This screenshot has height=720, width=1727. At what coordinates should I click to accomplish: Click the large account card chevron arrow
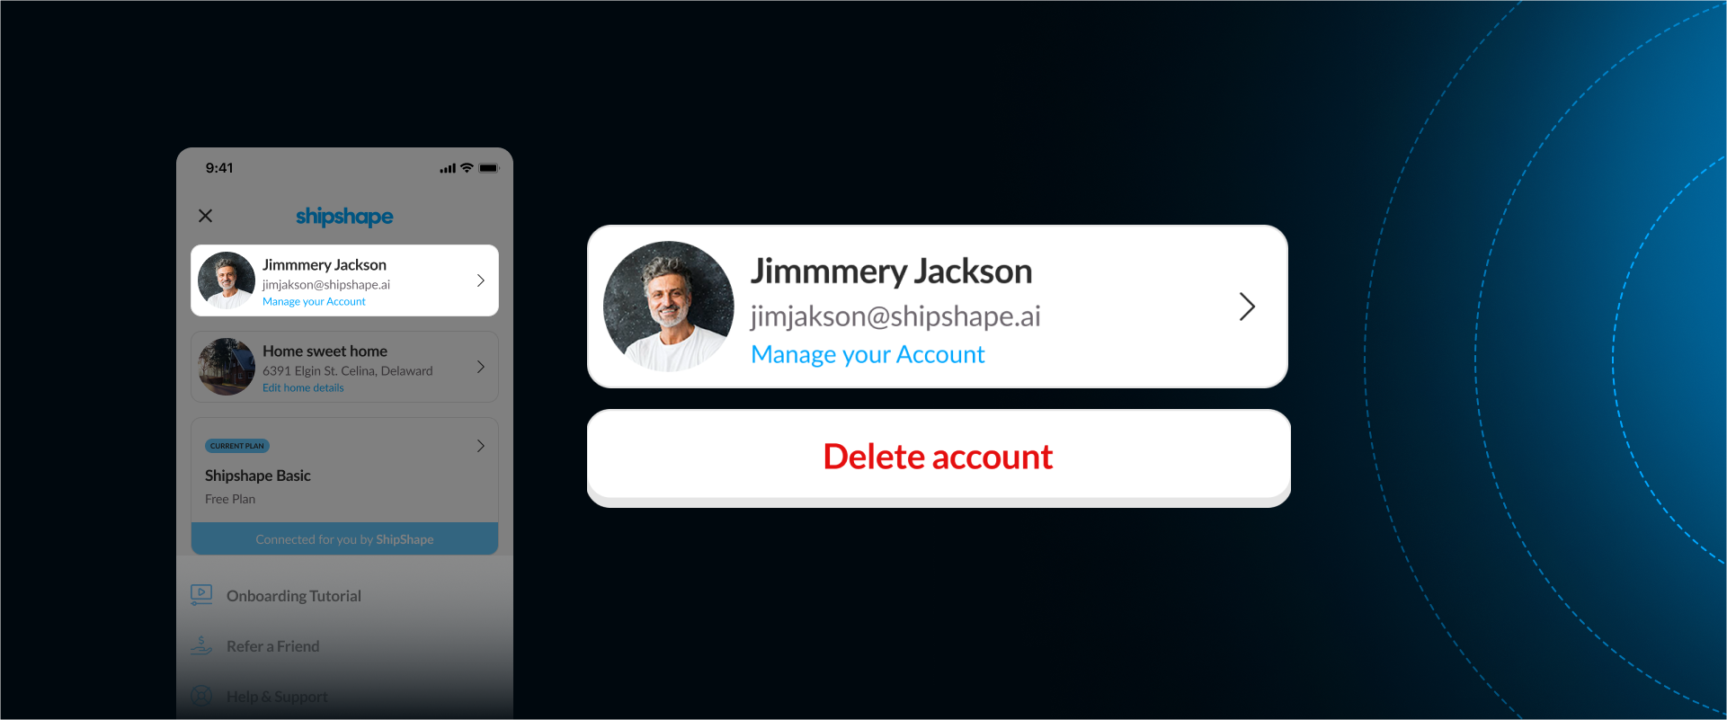1247,307
